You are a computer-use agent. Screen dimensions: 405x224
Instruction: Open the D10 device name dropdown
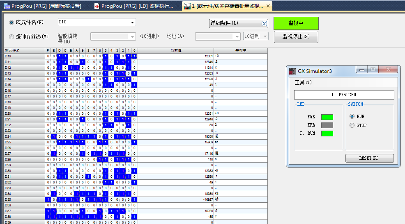pos(132,22)
